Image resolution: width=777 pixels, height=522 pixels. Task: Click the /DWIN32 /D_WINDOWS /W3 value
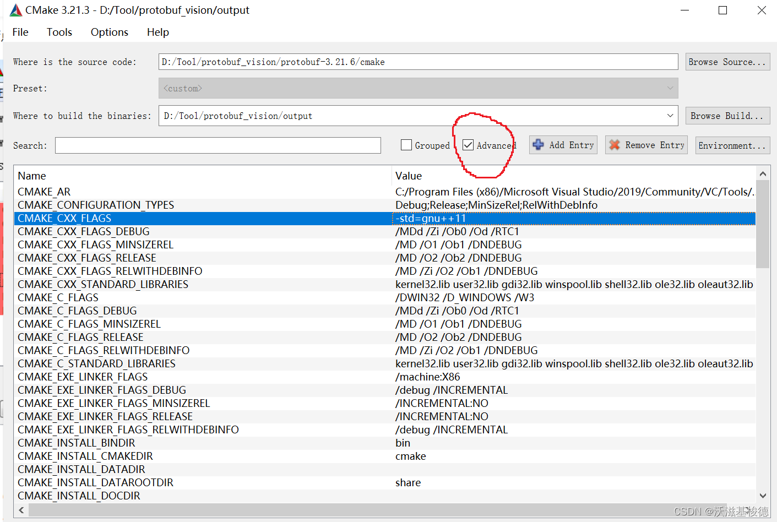[465, 297]
